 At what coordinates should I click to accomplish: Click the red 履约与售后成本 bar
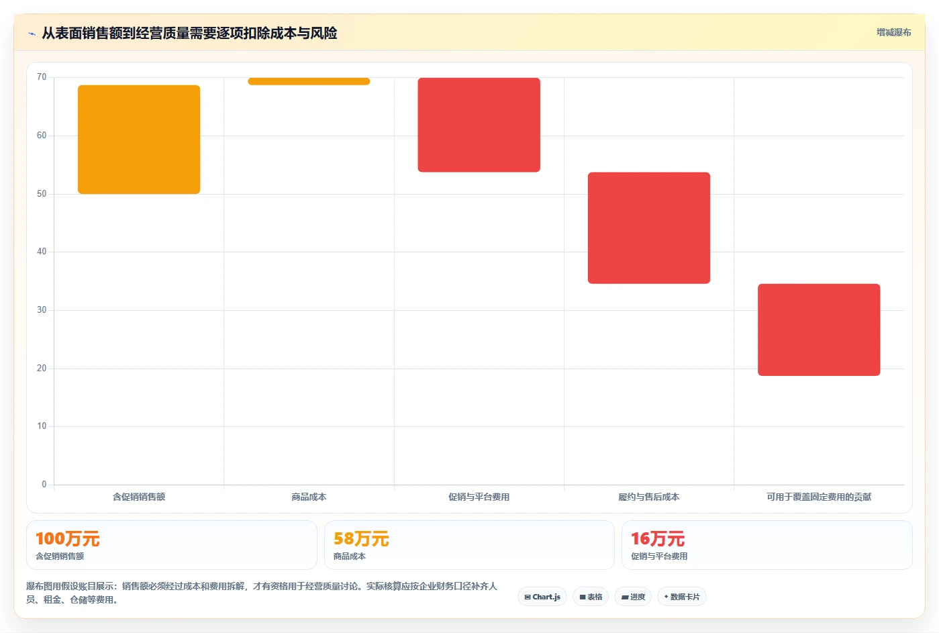click(649, 228)
